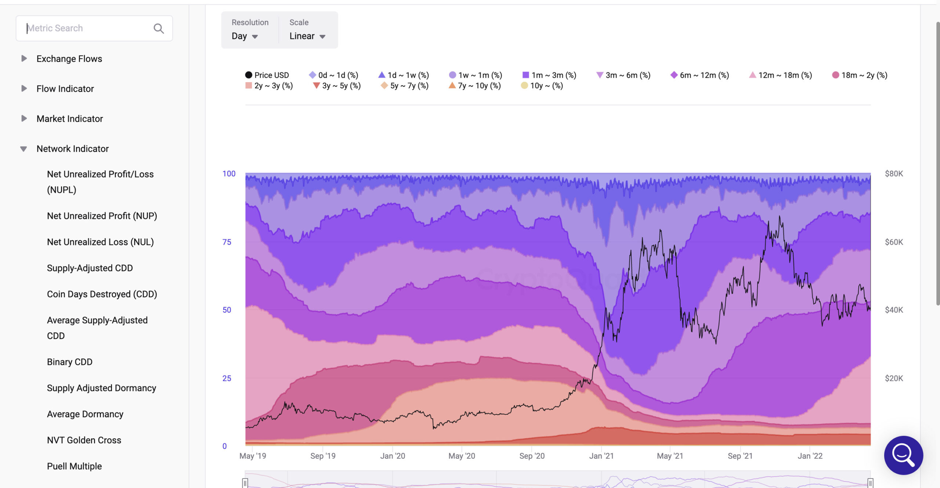Click the magnifier icon in Metric Search
Image resolution: width=940 pixels, height=488 pixels.
pos(159,28)
